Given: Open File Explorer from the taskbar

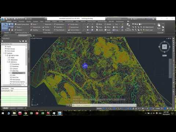Looking at the screenshot, I should pyautogui.click(x=14, y=113).
